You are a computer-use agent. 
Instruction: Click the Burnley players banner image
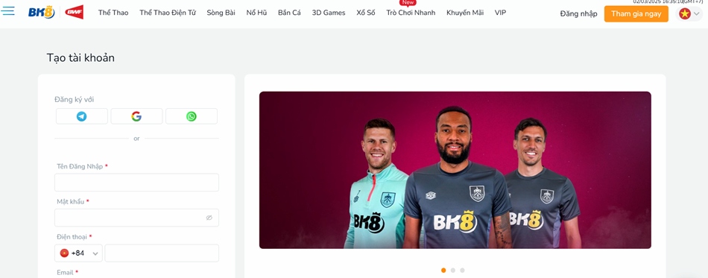455,170
